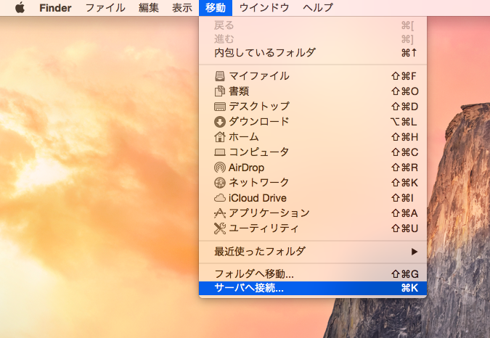
Task: Choose フォルダへ移動... menu item
Action: [x=313, y=274]
